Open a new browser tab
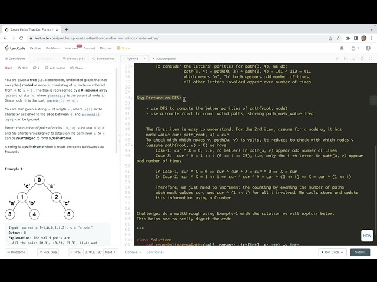Screen dimensions: 377x282 [66, 29]
